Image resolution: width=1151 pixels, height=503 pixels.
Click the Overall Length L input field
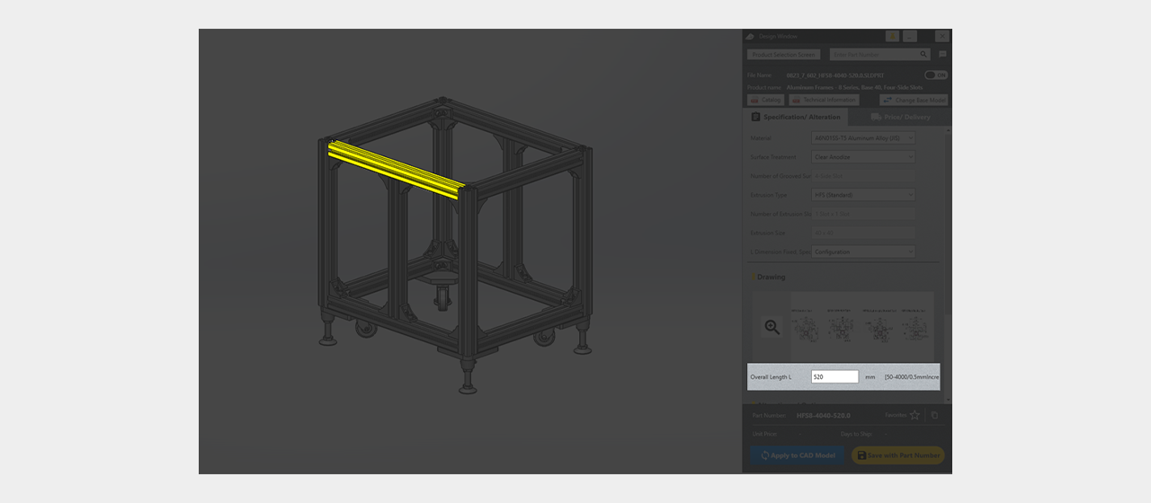point(834,377)
